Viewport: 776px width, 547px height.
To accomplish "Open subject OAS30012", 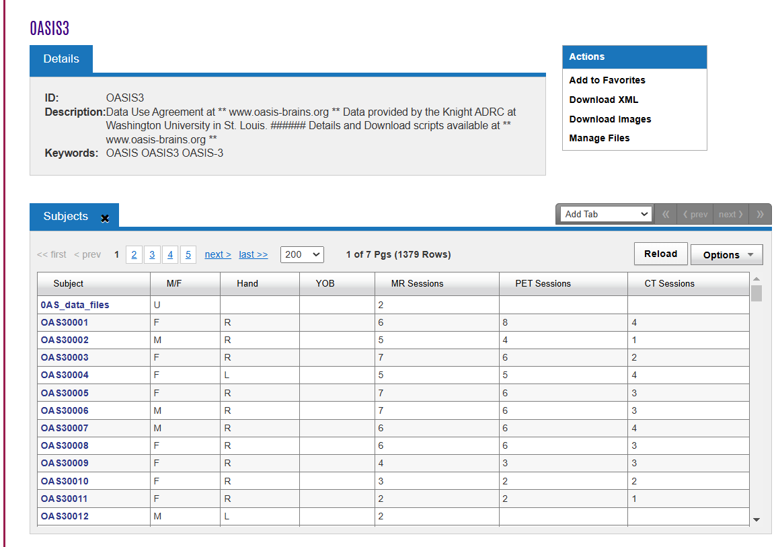I will [65, 516].
